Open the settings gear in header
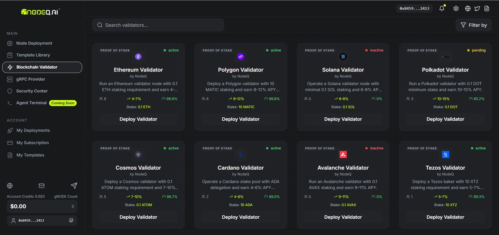Viewport: 499px width, 235px height. coord(456,9)
